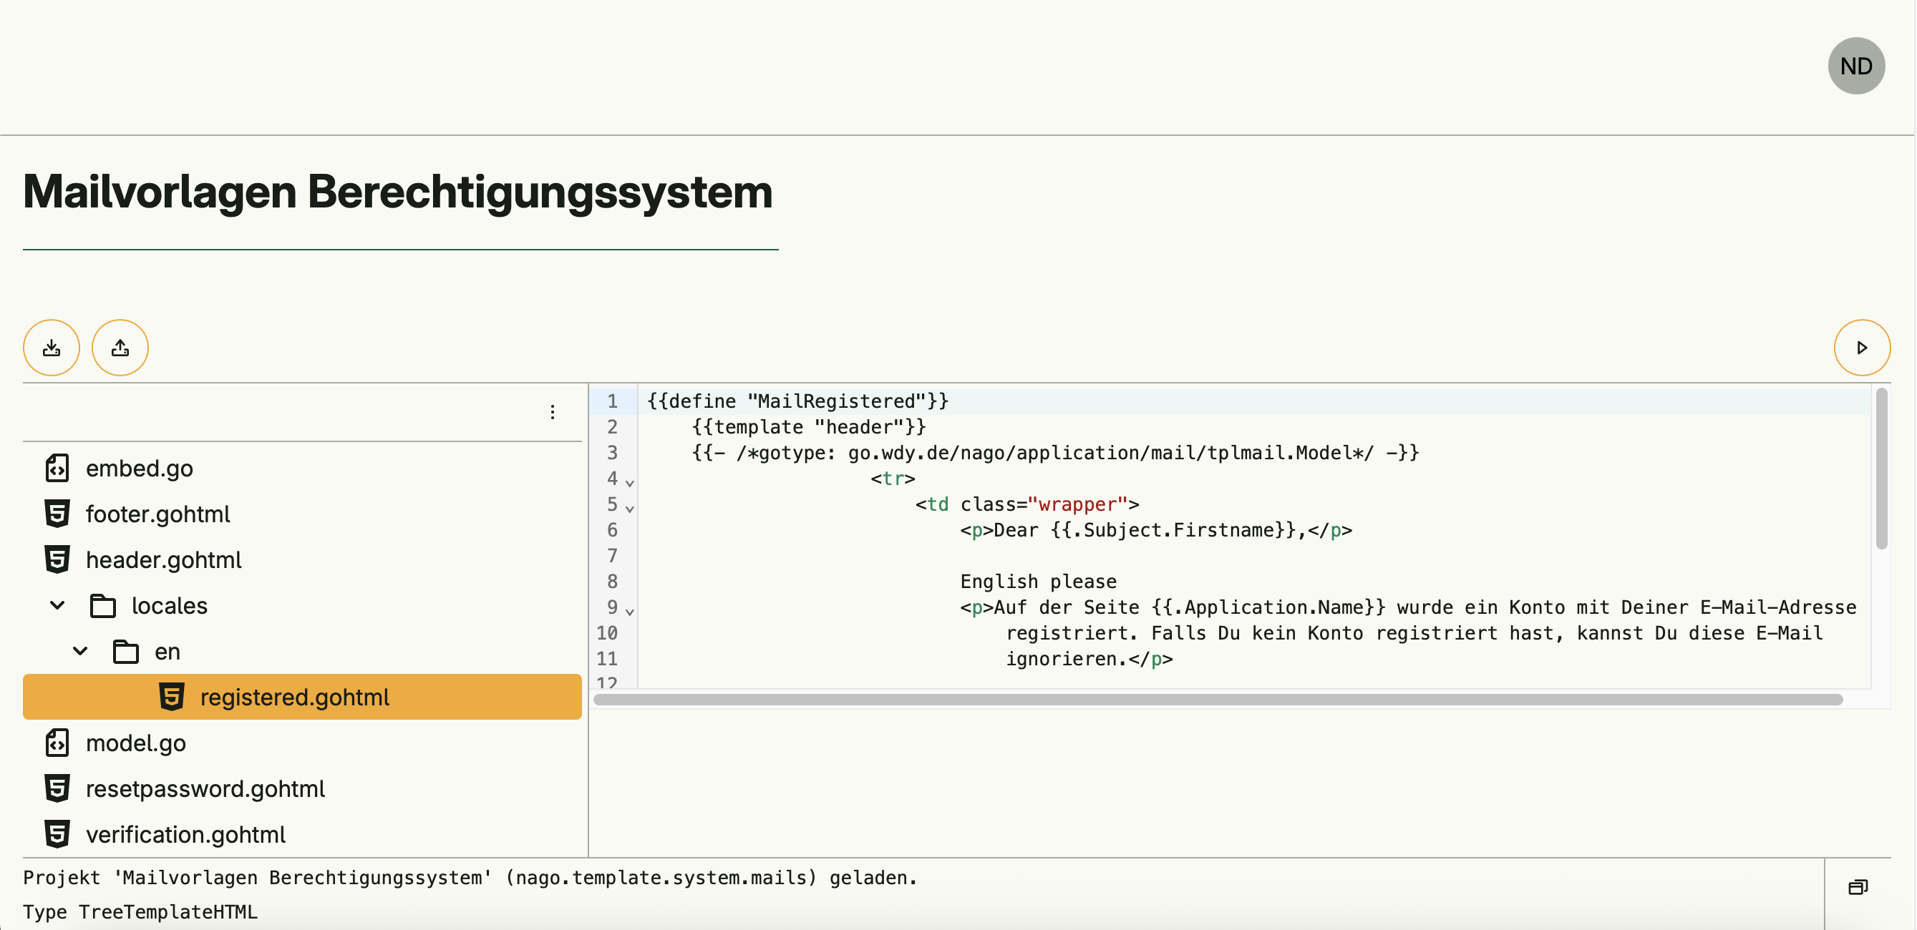
Task: Click the upload/export icon button
Action: 120,348
